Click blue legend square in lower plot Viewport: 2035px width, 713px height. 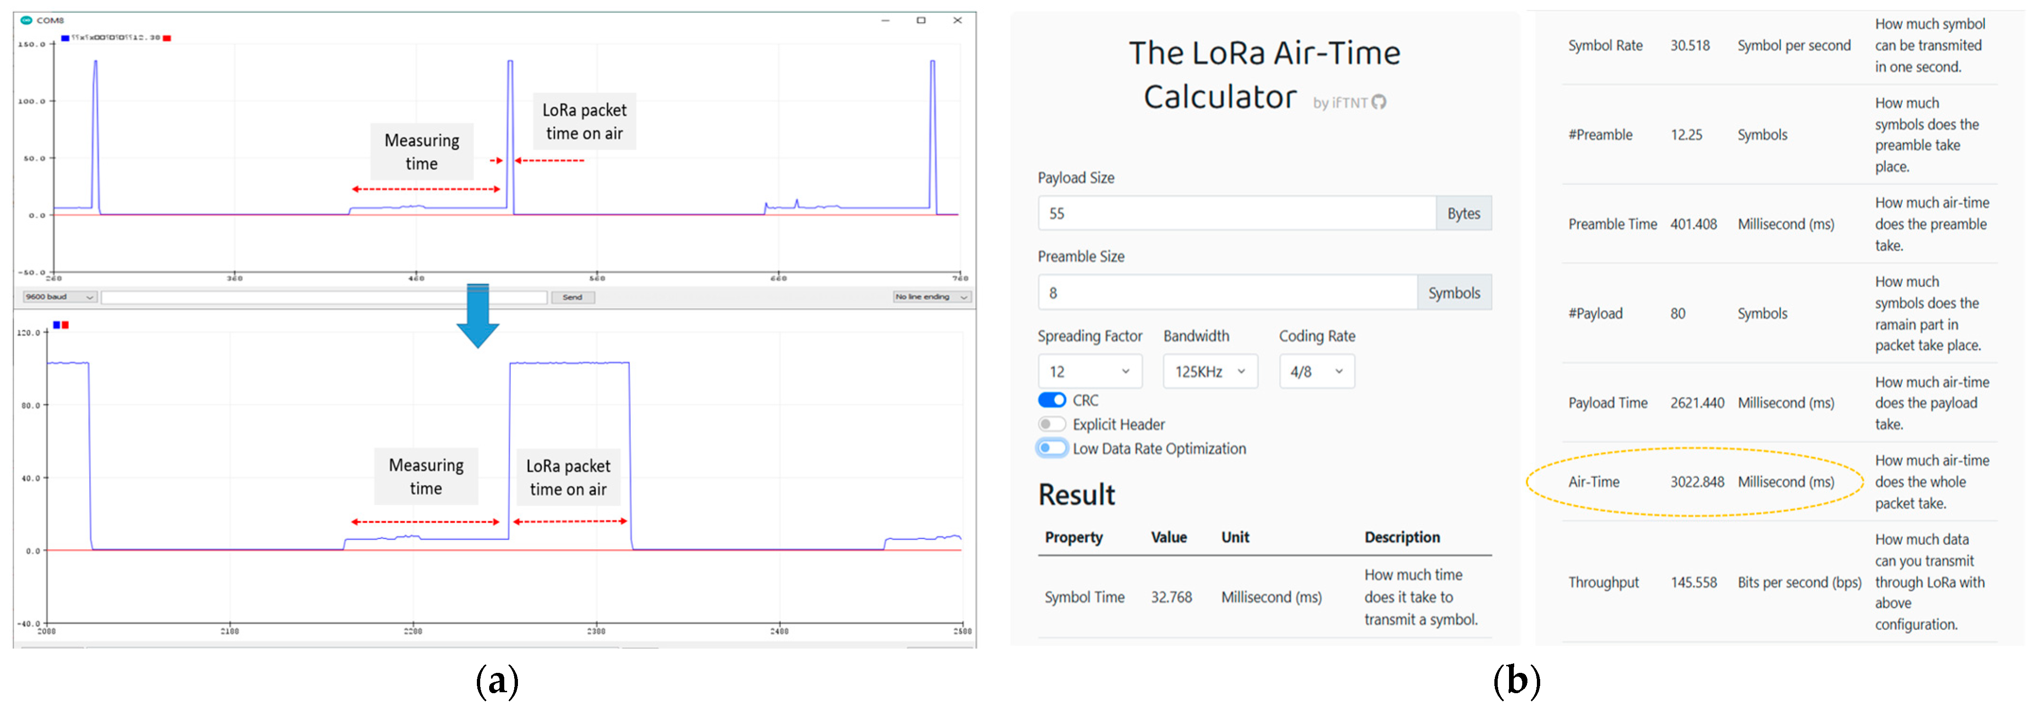point(57,325)
